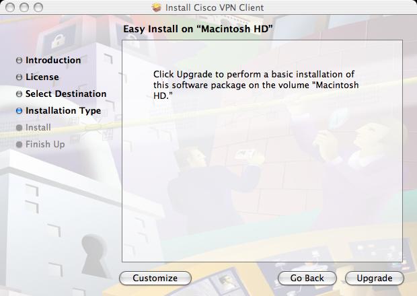Select the Installation Type step label
417x296 pixels.
point(63,110)
